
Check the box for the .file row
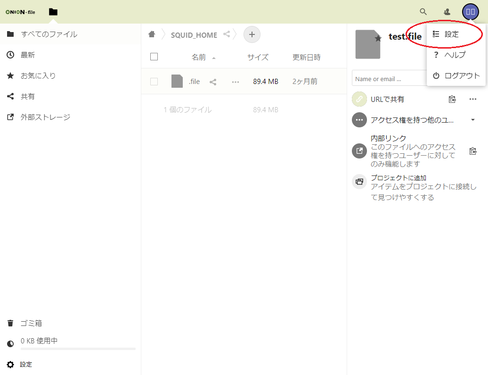pyautogui.click(x=154, y=82)
